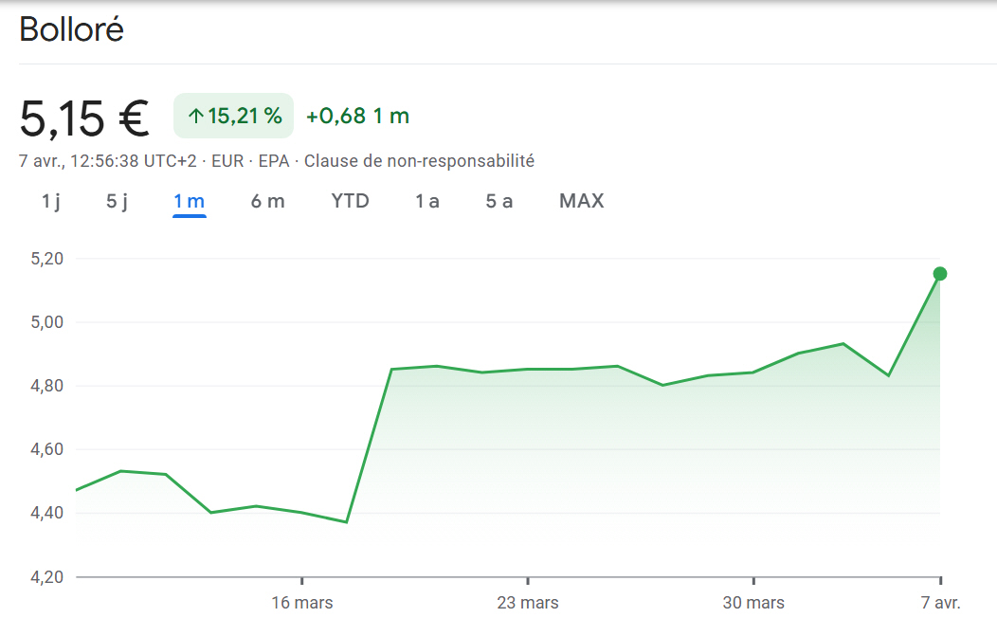Click the 30 mars axis label

[x=753, y=603]
